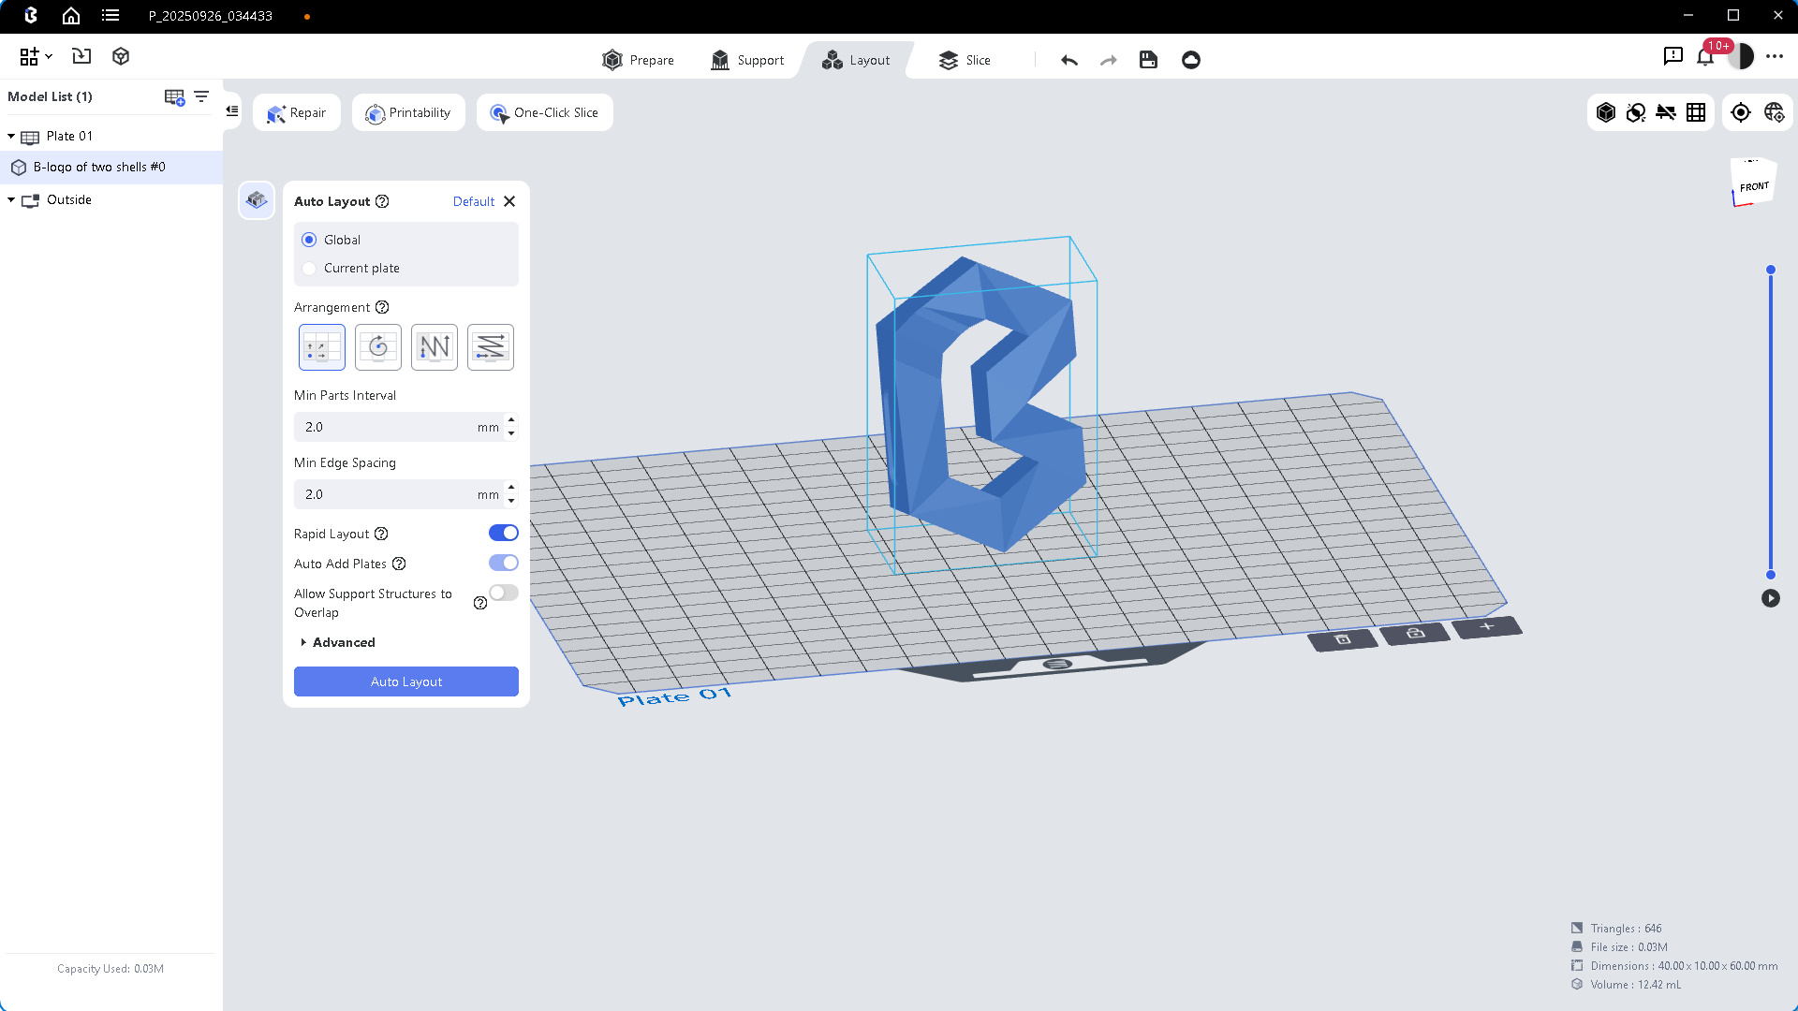
Task: Click the Default link in Auto Layout panel
Action: [x=474, y=201]
